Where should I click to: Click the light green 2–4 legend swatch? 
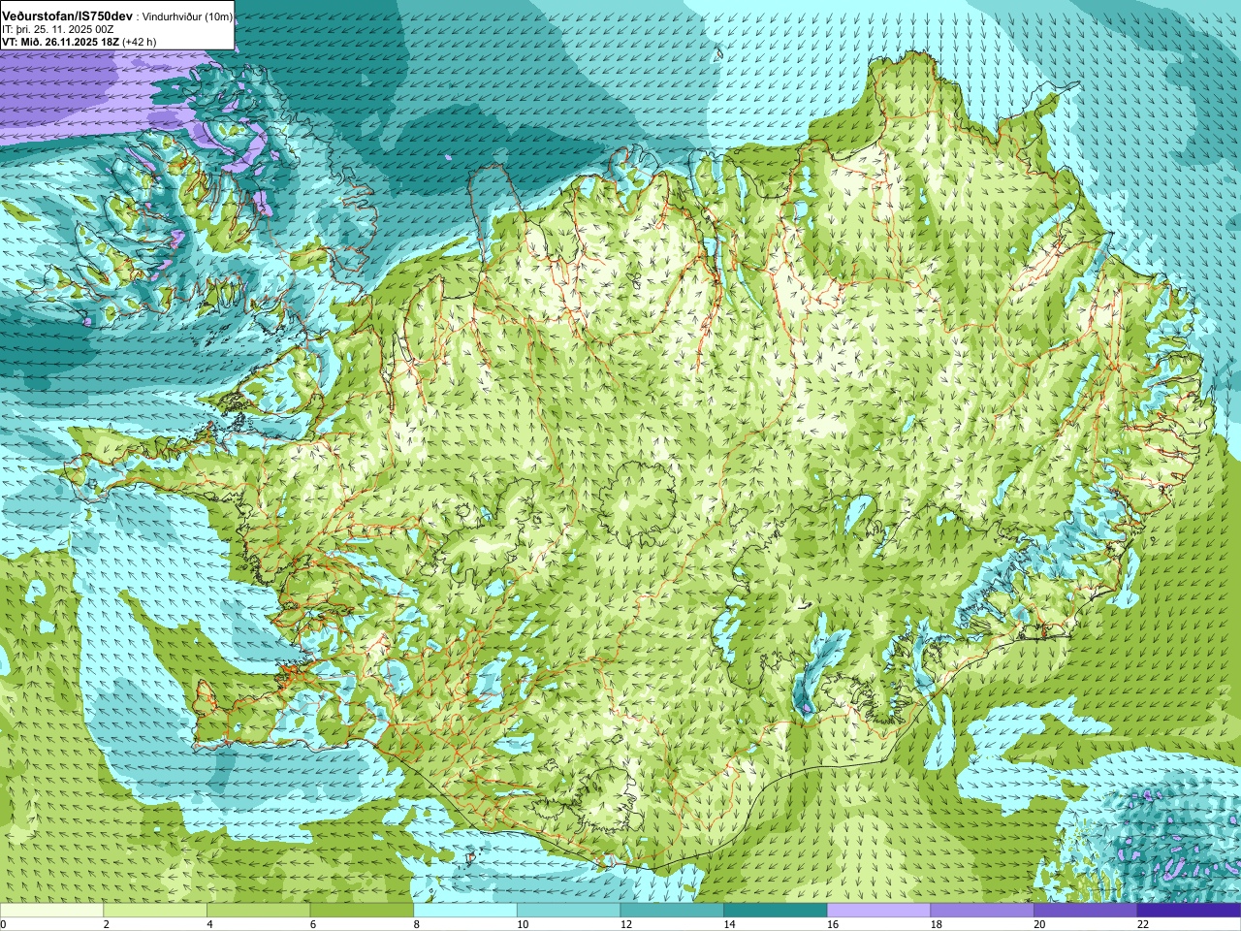pyautogui.click(x=155, y=911)
